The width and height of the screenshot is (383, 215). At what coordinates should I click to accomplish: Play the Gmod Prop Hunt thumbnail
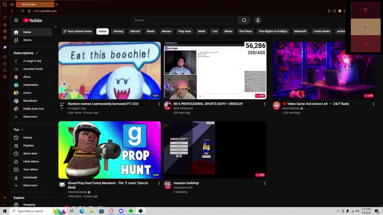coord(110,150)
